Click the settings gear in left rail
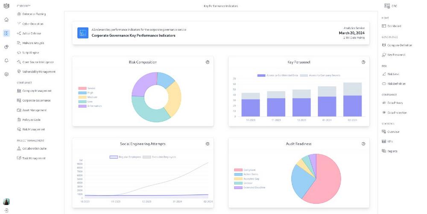The height and width of the screenshot is (214, 427). (x=6, y=74)
